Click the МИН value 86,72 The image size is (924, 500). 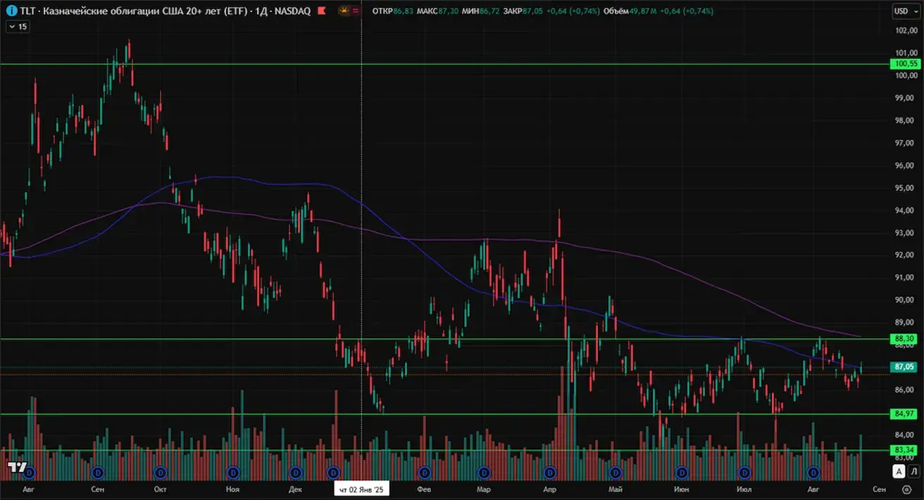(x=490, y=11)
